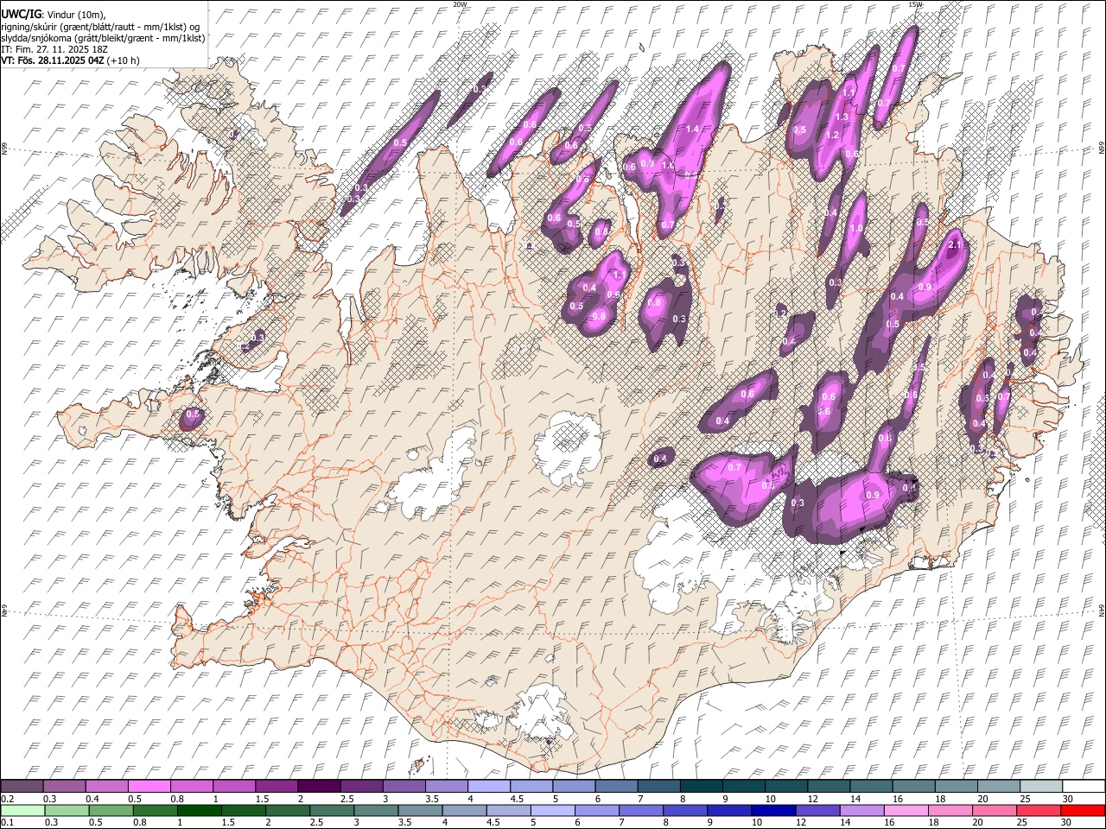Pick the darkest purple swatch between 2 and 2.5

(x=318, y=786)
